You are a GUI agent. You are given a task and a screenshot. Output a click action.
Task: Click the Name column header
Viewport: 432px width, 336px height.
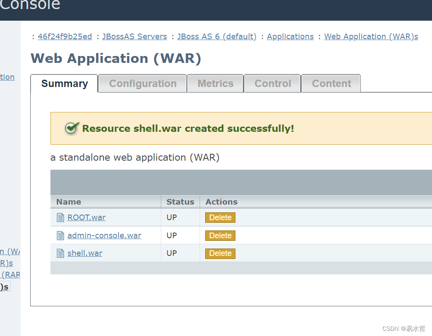[69, 202]
